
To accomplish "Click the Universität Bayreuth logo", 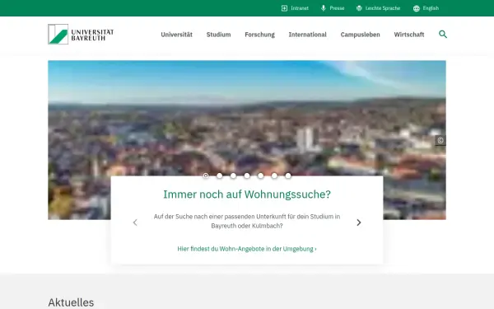I will point(81,34).
